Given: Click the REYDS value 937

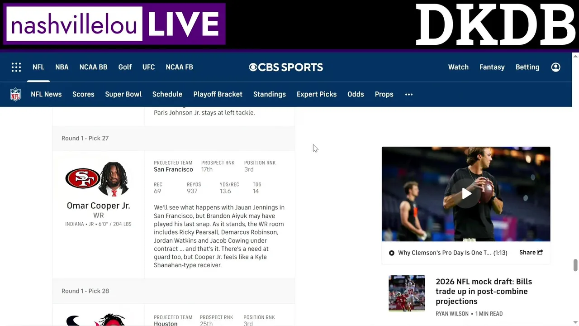Looking at the screenshot, I should (x=192, y=191).
